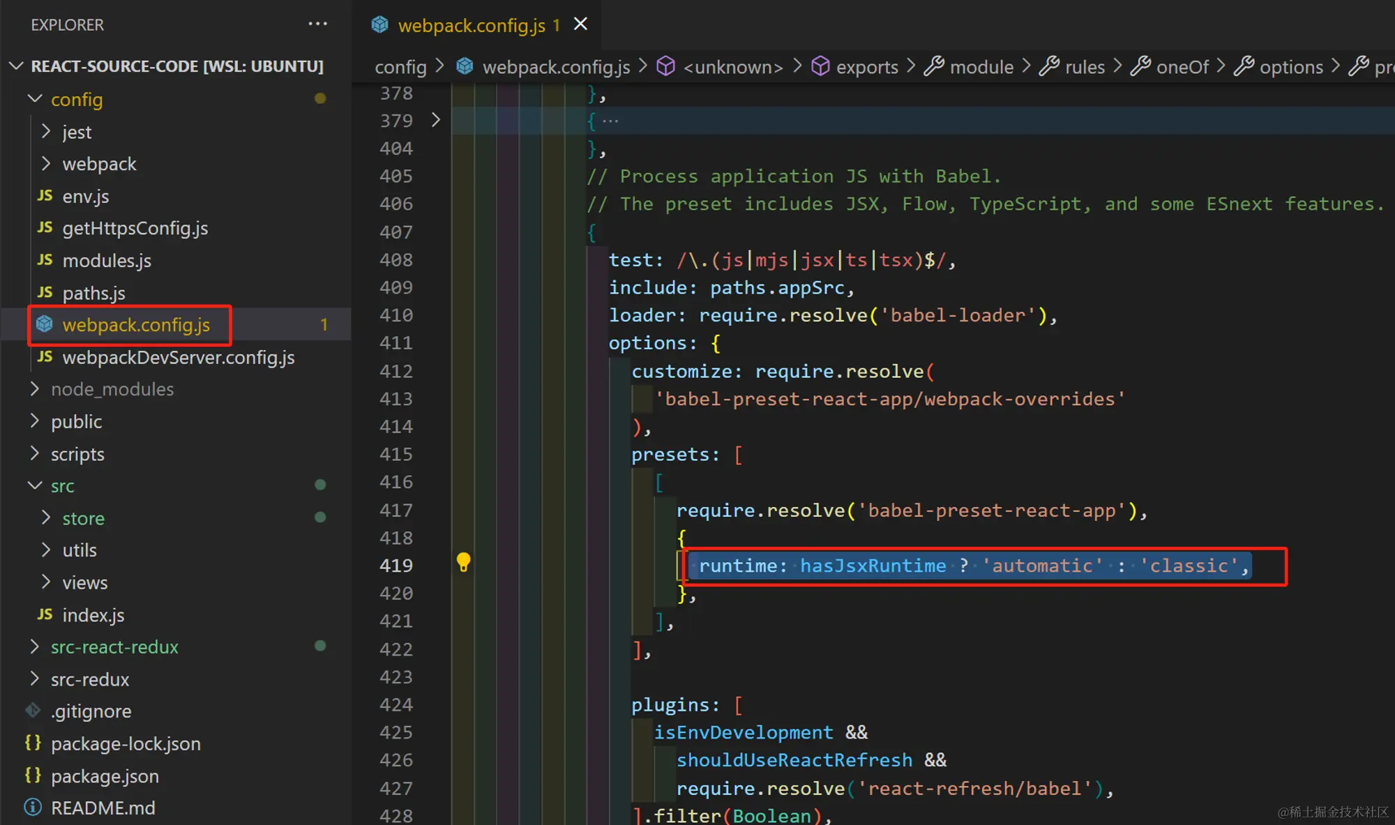Click the exports symbol icon in breadcrumb
Screen dimensions: 1395x825
point(820,67)
